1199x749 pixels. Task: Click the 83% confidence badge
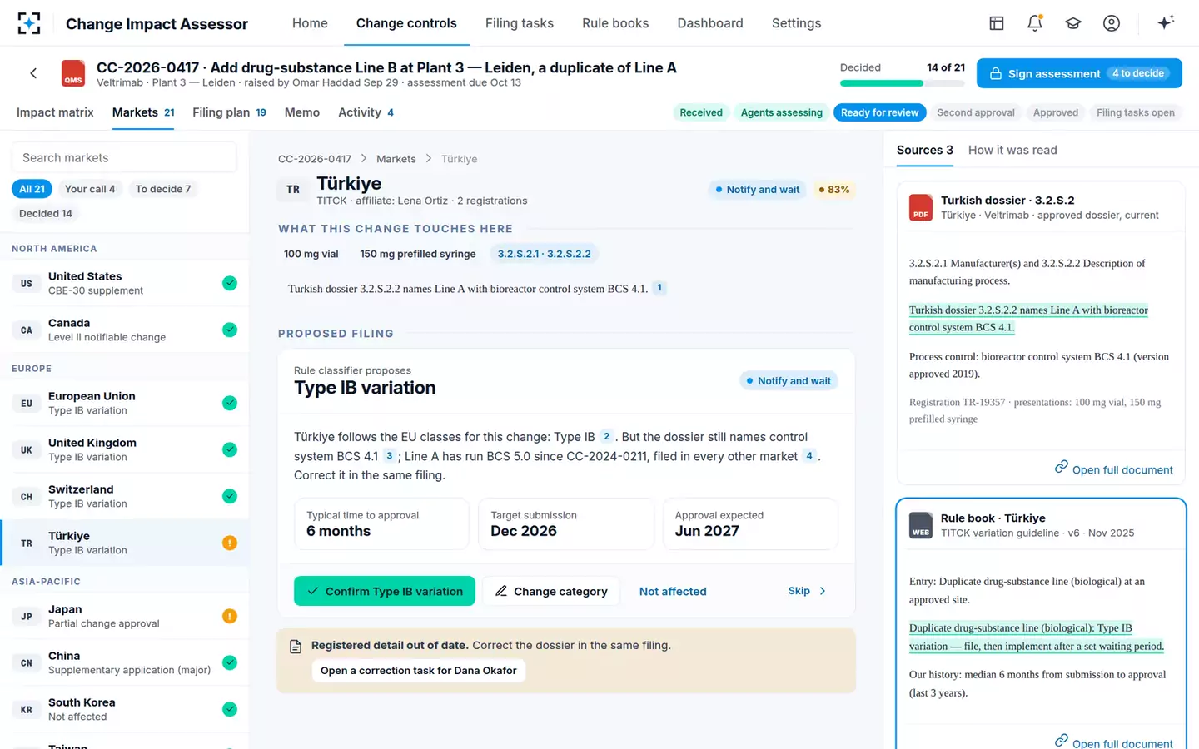(833, 190)
